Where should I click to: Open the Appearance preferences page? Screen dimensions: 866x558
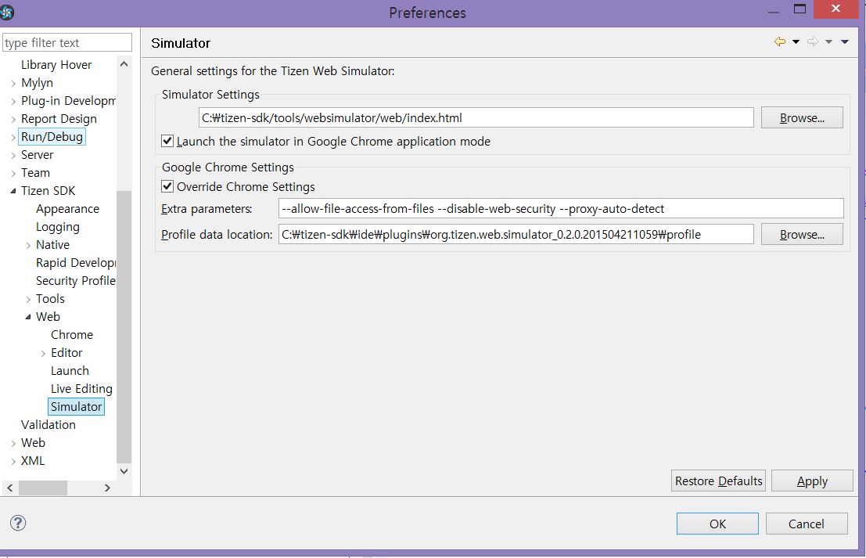[67, 209]
